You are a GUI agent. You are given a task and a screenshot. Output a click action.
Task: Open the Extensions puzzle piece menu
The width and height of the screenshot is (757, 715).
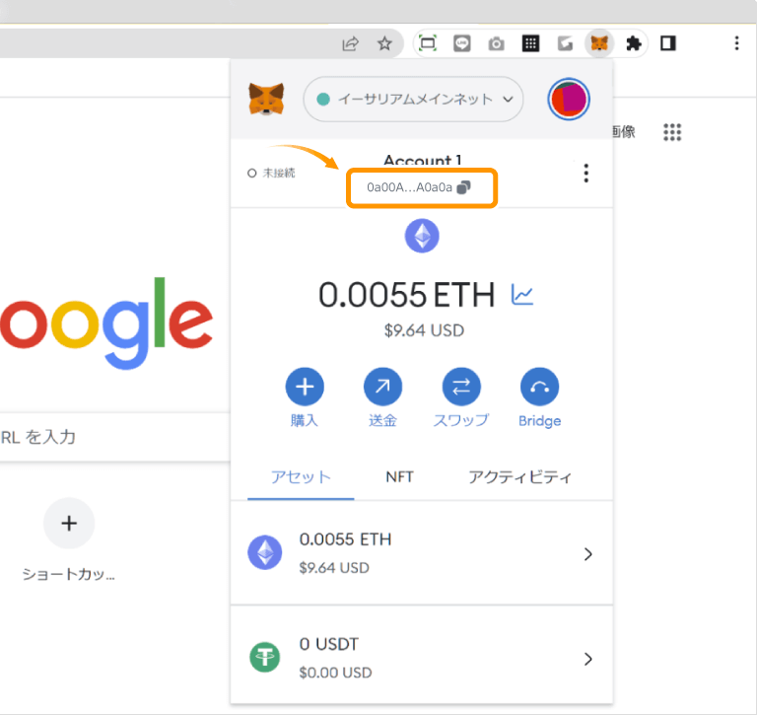coord(634,44)
